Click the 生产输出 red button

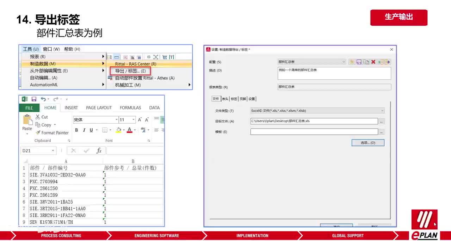pos(399,17)
